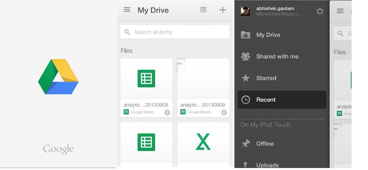Open the first analytic...20130909 sheet thumbnail with the green icon
Image resolution: width=368 pixels, height=170 pixels.
(x=146, y=78)
